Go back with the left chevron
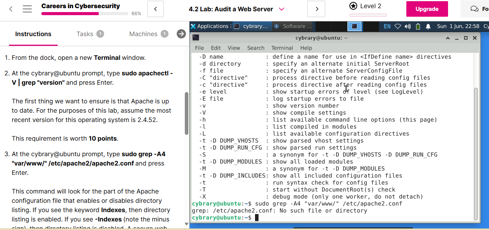489x230 pixels. pyautogui.click(x=11, y=9)
